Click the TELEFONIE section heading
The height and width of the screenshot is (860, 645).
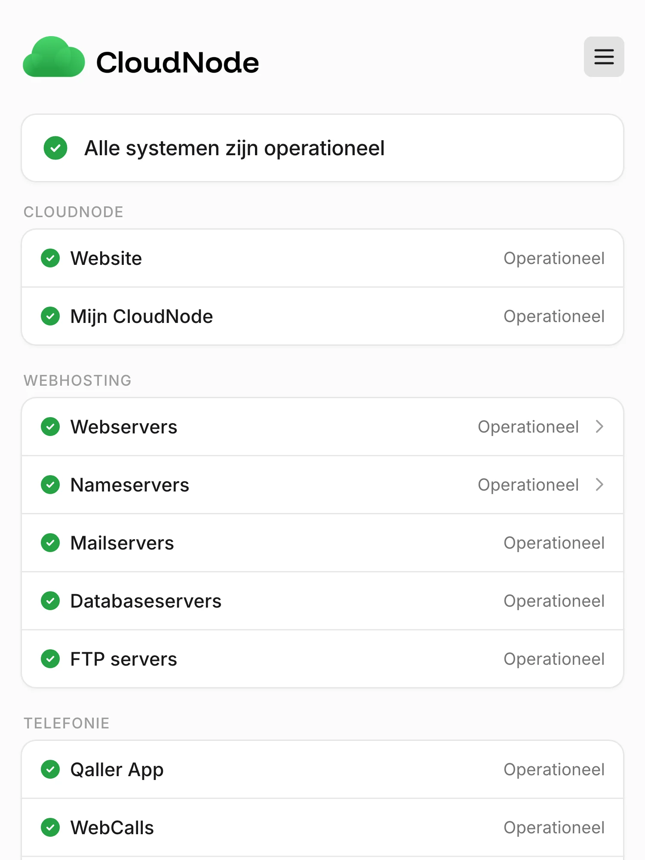67,723
